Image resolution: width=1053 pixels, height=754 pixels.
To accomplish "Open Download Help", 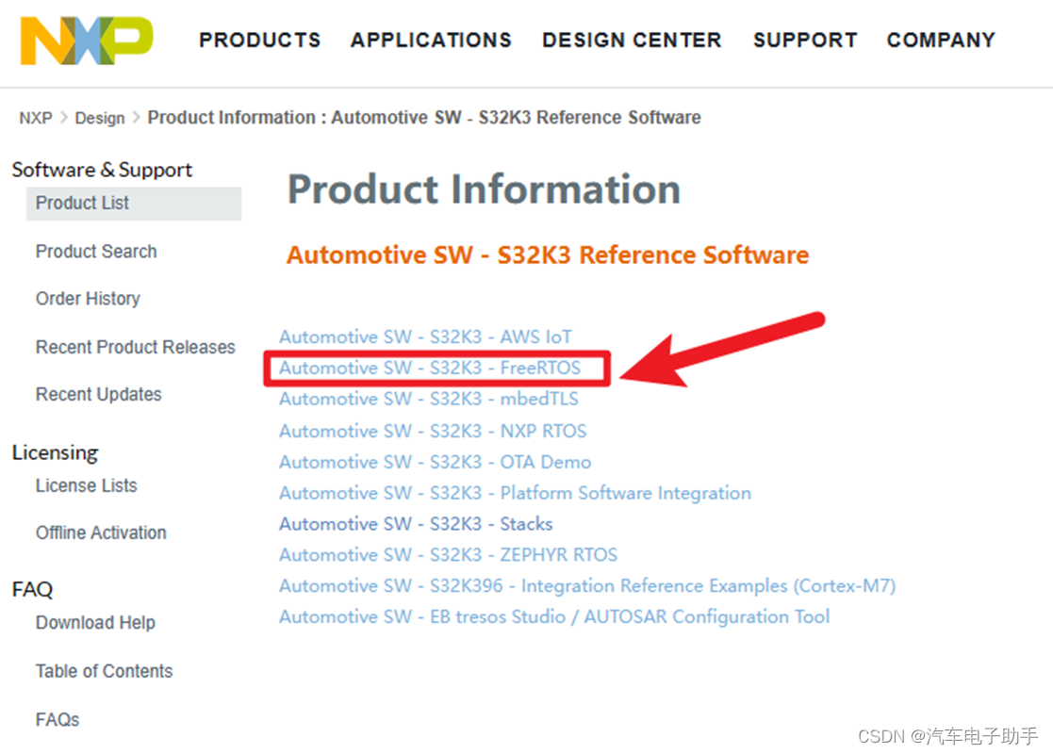I will pyautogui.click(x=95, y=623).
